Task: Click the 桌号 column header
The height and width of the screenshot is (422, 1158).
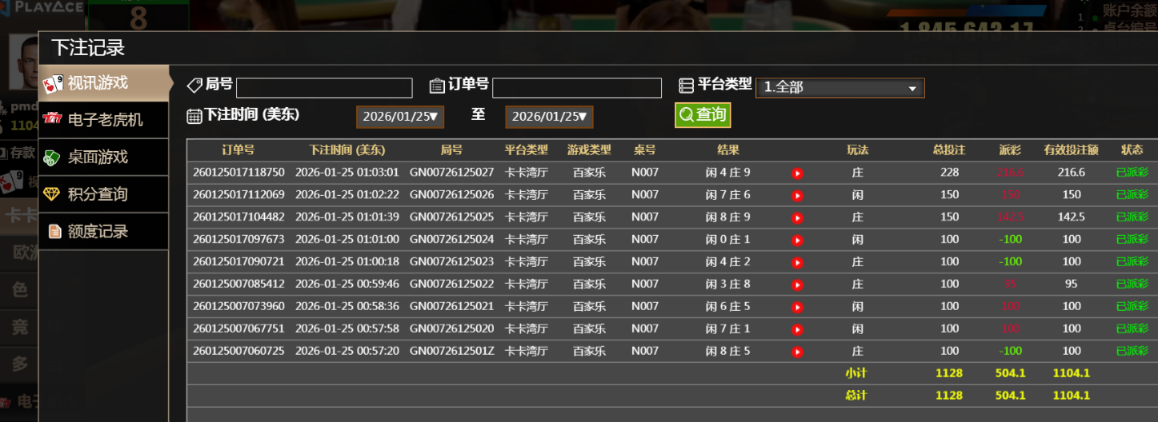Action: pos(644,149)
